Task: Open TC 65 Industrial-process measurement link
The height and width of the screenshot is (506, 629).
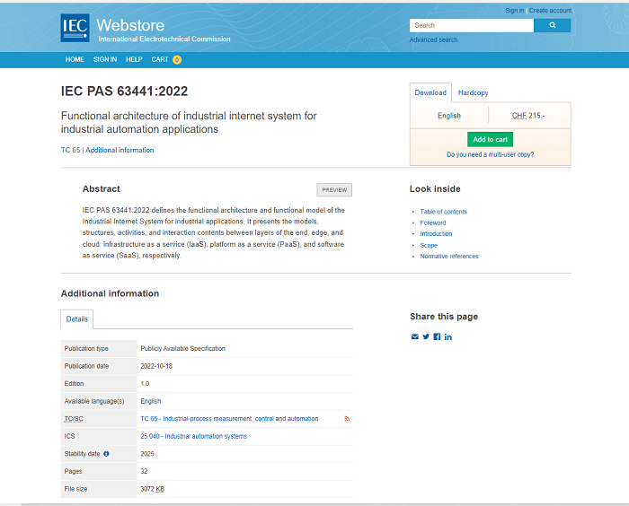Action: click(229, 419)
